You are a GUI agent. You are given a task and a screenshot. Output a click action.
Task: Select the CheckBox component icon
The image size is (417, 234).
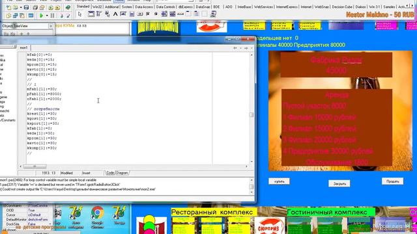tap(148, 14)
